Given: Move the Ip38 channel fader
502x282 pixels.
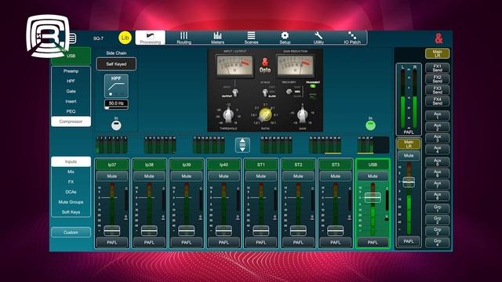Looking at the screenshot, I should (x=149, y=230).
